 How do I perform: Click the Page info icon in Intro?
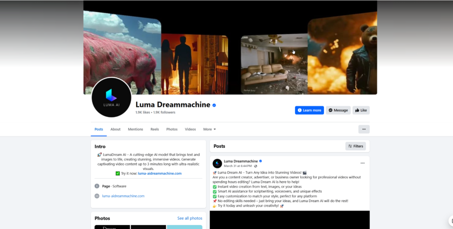click(97, 186)
